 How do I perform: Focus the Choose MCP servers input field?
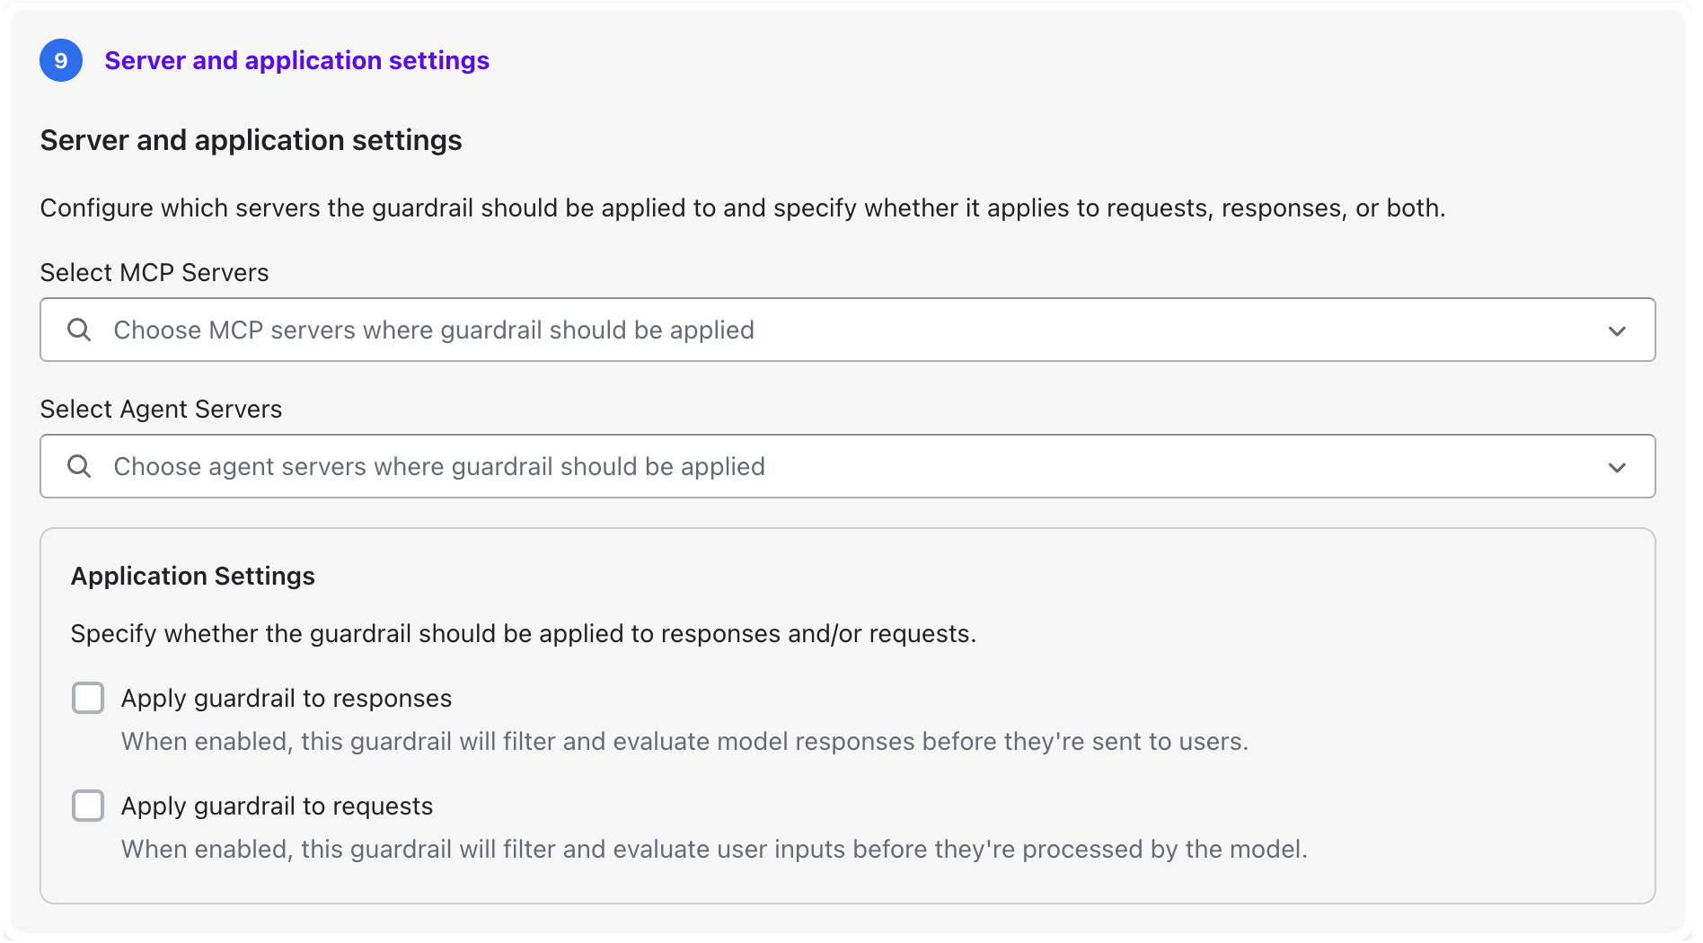(x=808, y=330)
